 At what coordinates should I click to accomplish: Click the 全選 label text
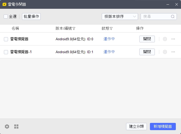click(13, 17)
